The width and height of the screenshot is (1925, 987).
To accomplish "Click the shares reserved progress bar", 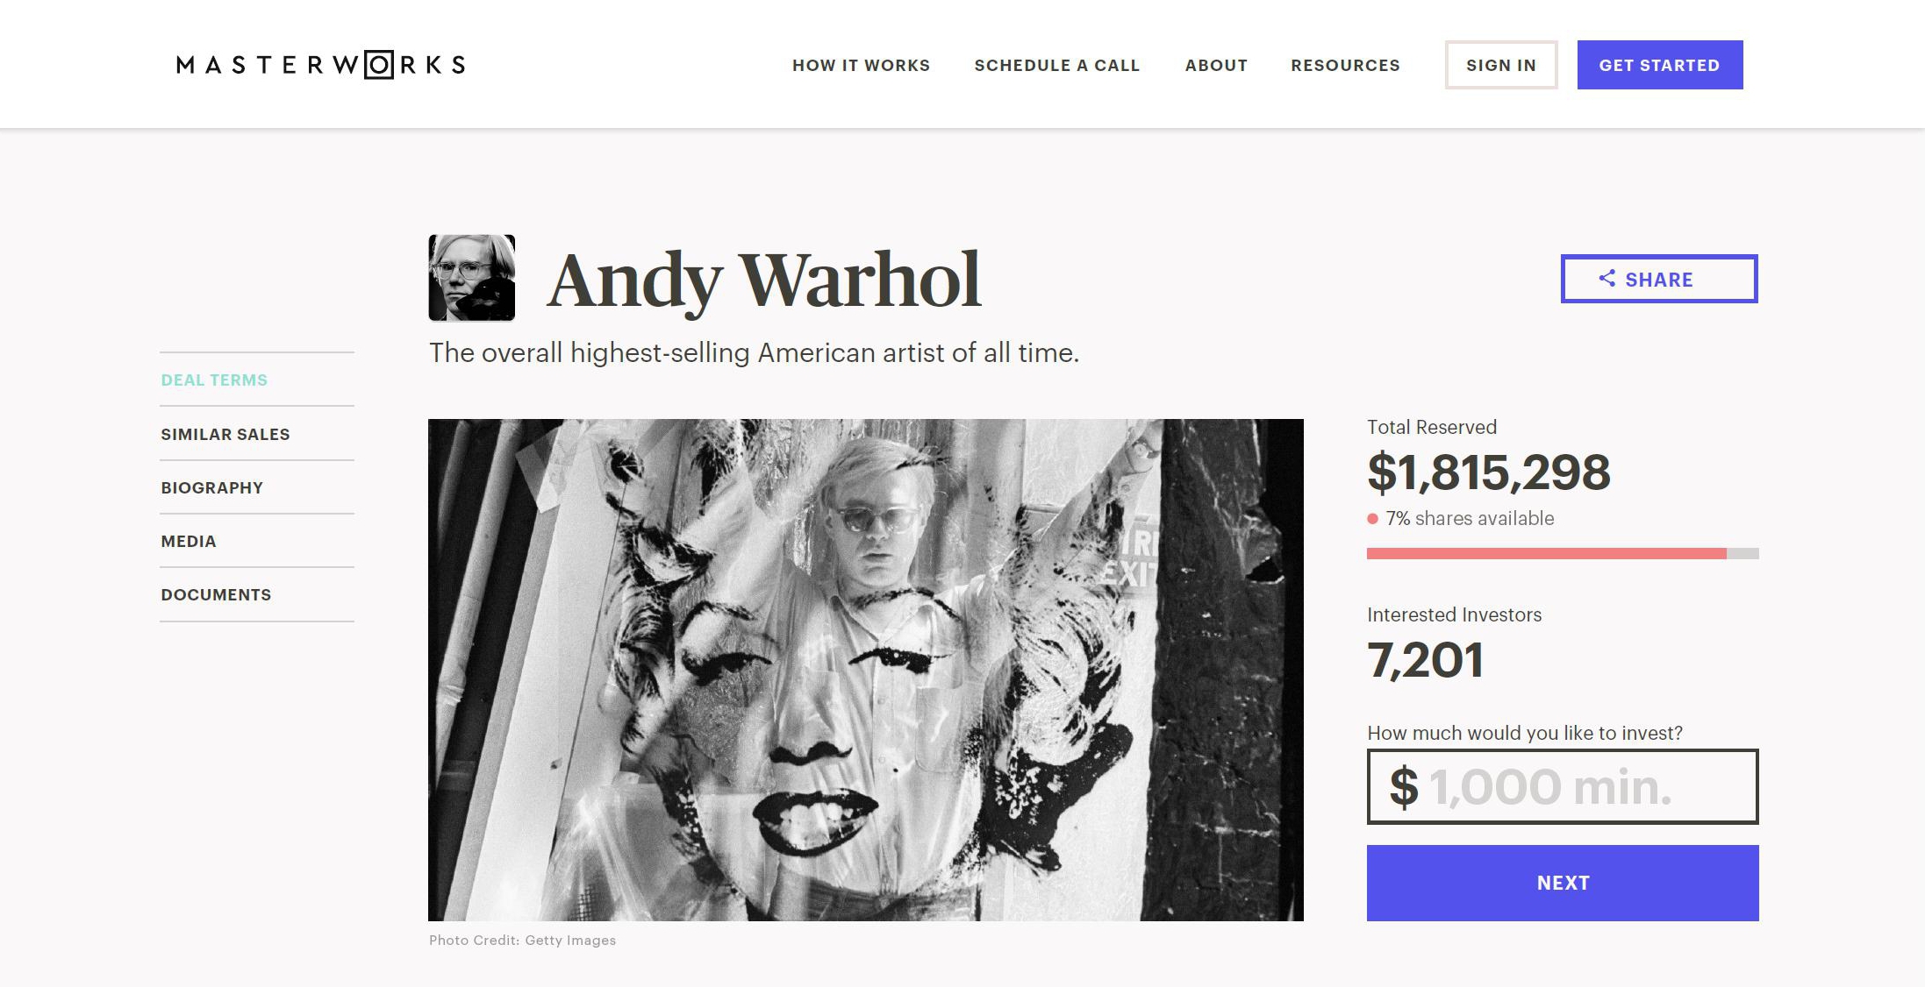I will point(1563,553).
